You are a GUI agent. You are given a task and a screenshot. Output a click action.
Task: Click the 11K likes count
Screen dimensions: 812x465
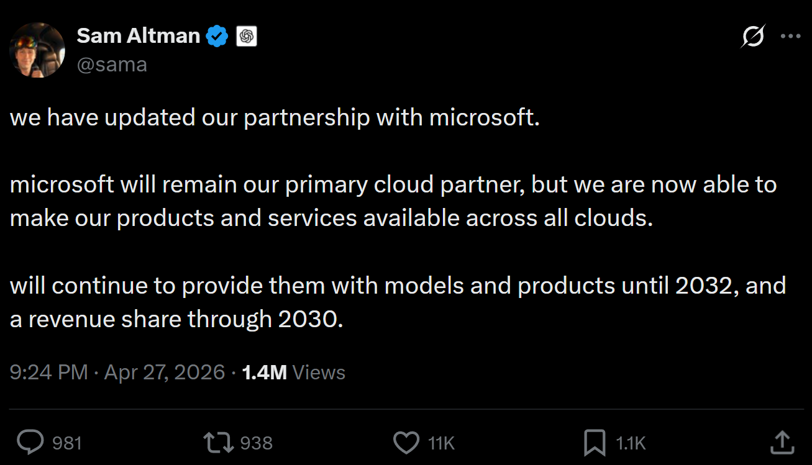pos(442,443)
